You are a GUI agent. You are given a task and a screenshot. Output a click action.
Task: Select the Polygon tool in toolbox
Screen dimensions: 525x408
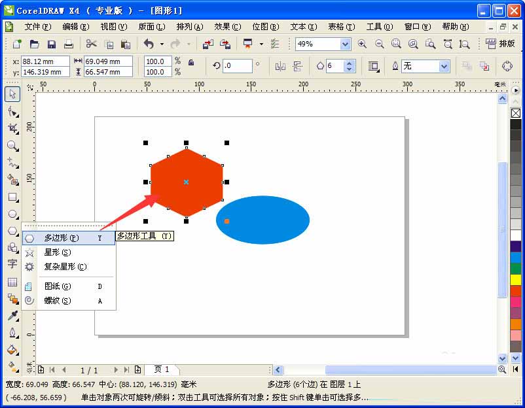12,231
